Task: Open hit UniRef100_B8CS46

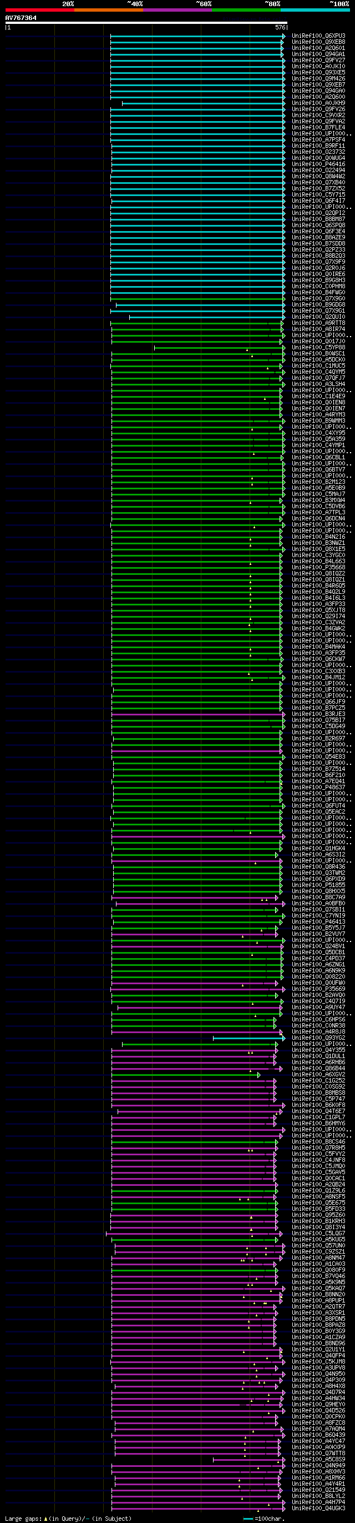Action: coord(319,1141)
